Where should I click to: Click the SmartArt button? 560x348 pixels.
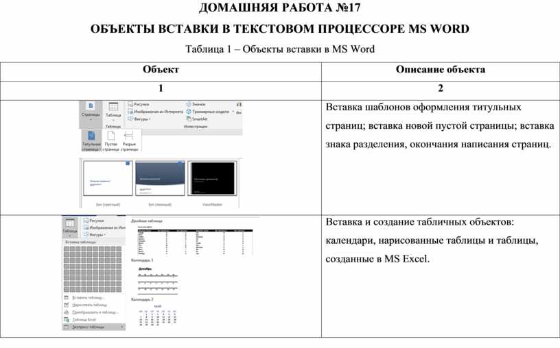tap(197, 119)
